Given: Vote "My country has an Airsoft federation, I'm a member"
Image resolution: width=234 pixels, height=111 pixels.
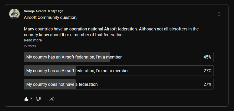Looking at the screenshot, I should [74, 57].
